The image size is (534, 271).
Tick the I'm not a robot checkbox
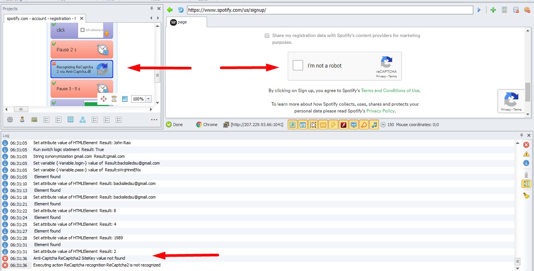[x=298, y=65]
